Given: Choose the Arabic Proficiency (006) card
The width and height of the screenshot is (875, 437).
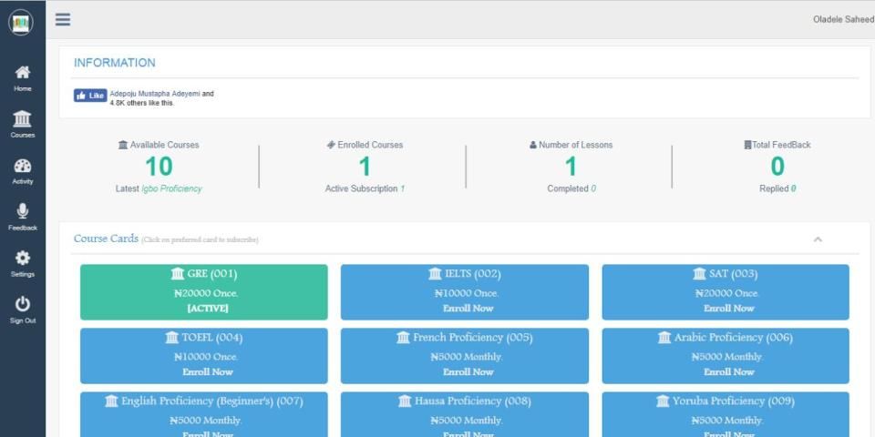Looking at the screenshot, I should coord(725,355).
